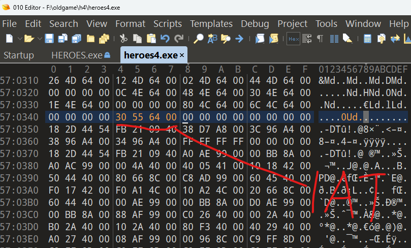Click byte C9 on row 57:03E0
The image size is (411, 248).
tap(255, 239)
